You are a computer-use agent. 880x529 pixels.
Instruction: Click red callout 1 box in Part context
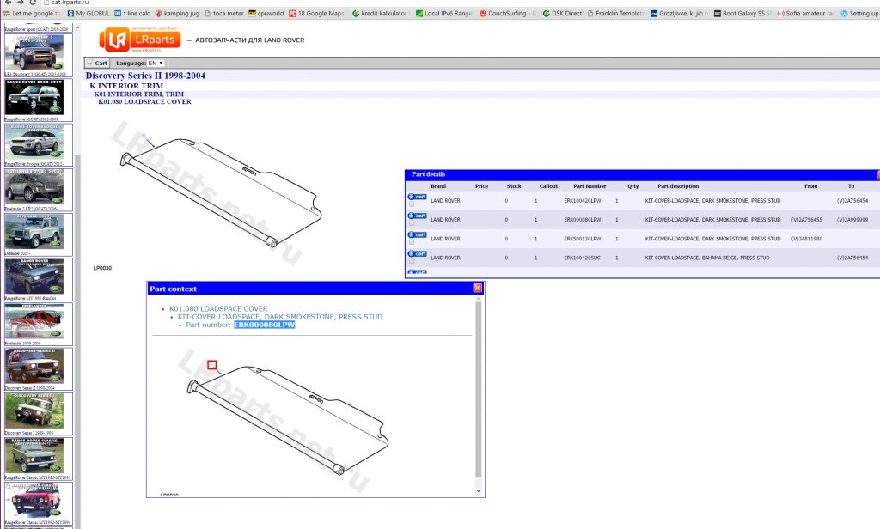point(211,365)
